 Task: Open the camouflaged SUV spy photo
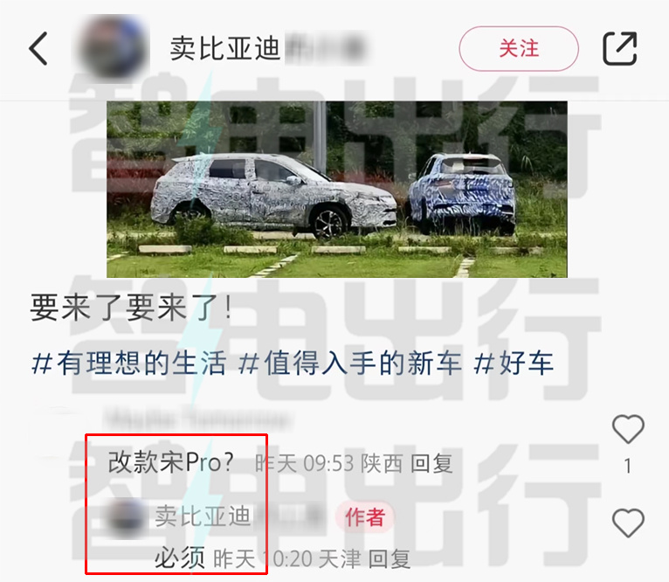pyautogui.click(x=336, y=189)
